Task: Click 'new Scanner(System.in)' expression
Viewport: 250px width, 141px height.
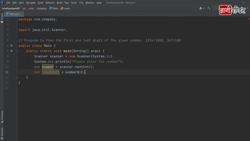Action: [91, 56]
